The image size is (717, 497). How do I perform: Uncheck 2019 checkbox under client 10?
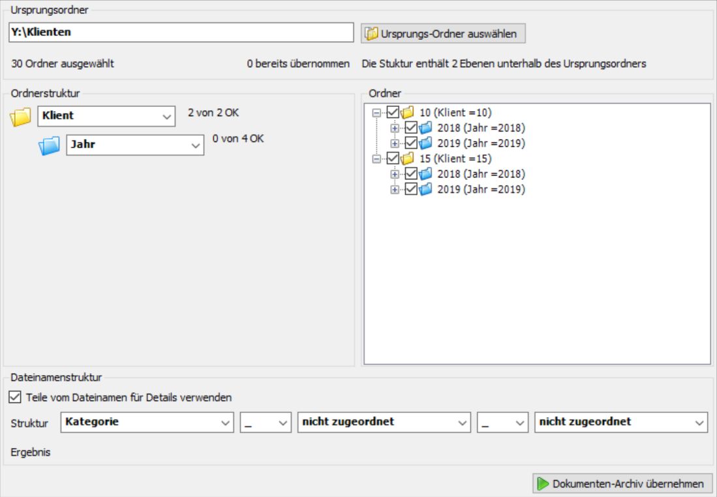411,143
